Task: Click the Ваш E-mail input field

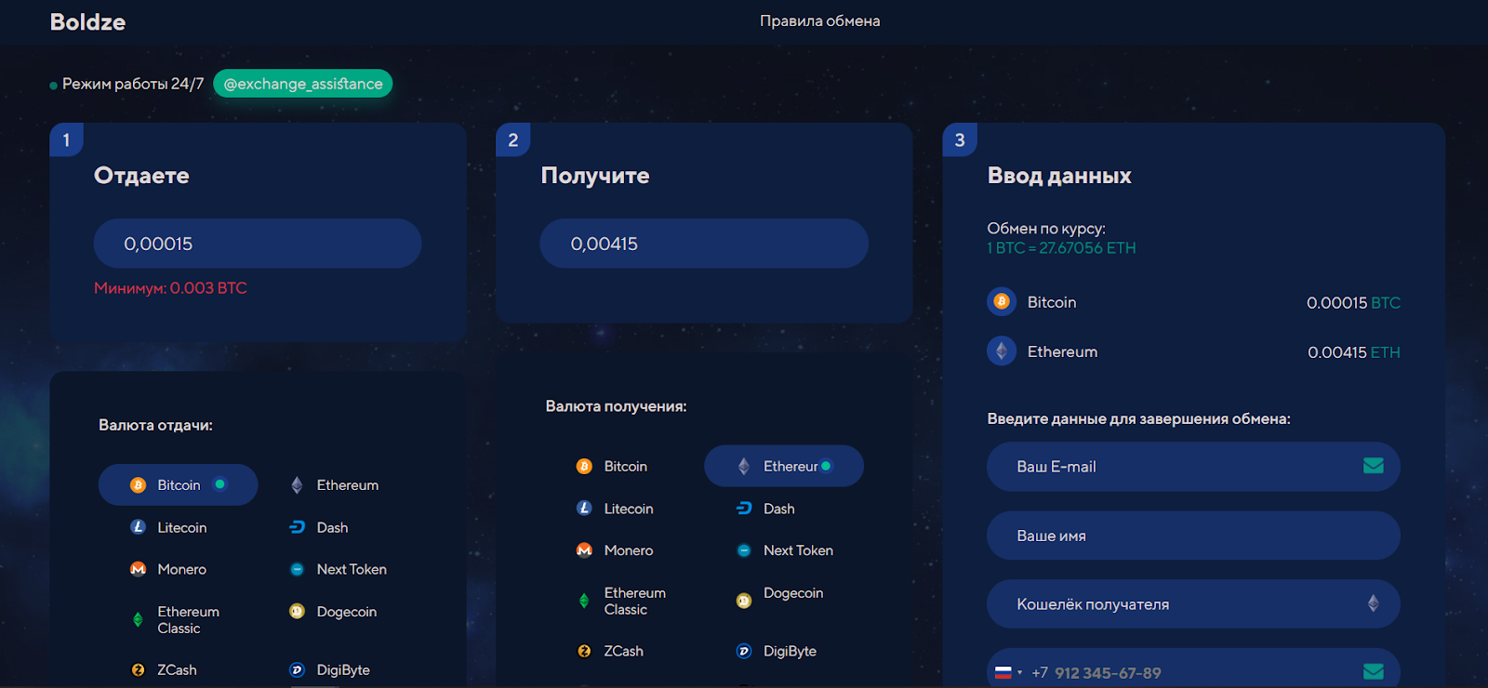Action: (x=1193, y=467)
